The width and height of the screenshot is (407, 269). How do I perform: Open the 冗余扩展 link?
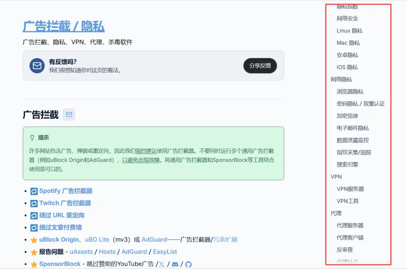coord(225,240)
